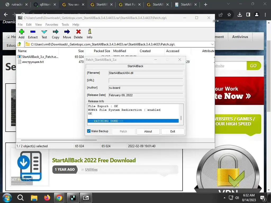Open File Explorer from taskbar

[34, 198]
